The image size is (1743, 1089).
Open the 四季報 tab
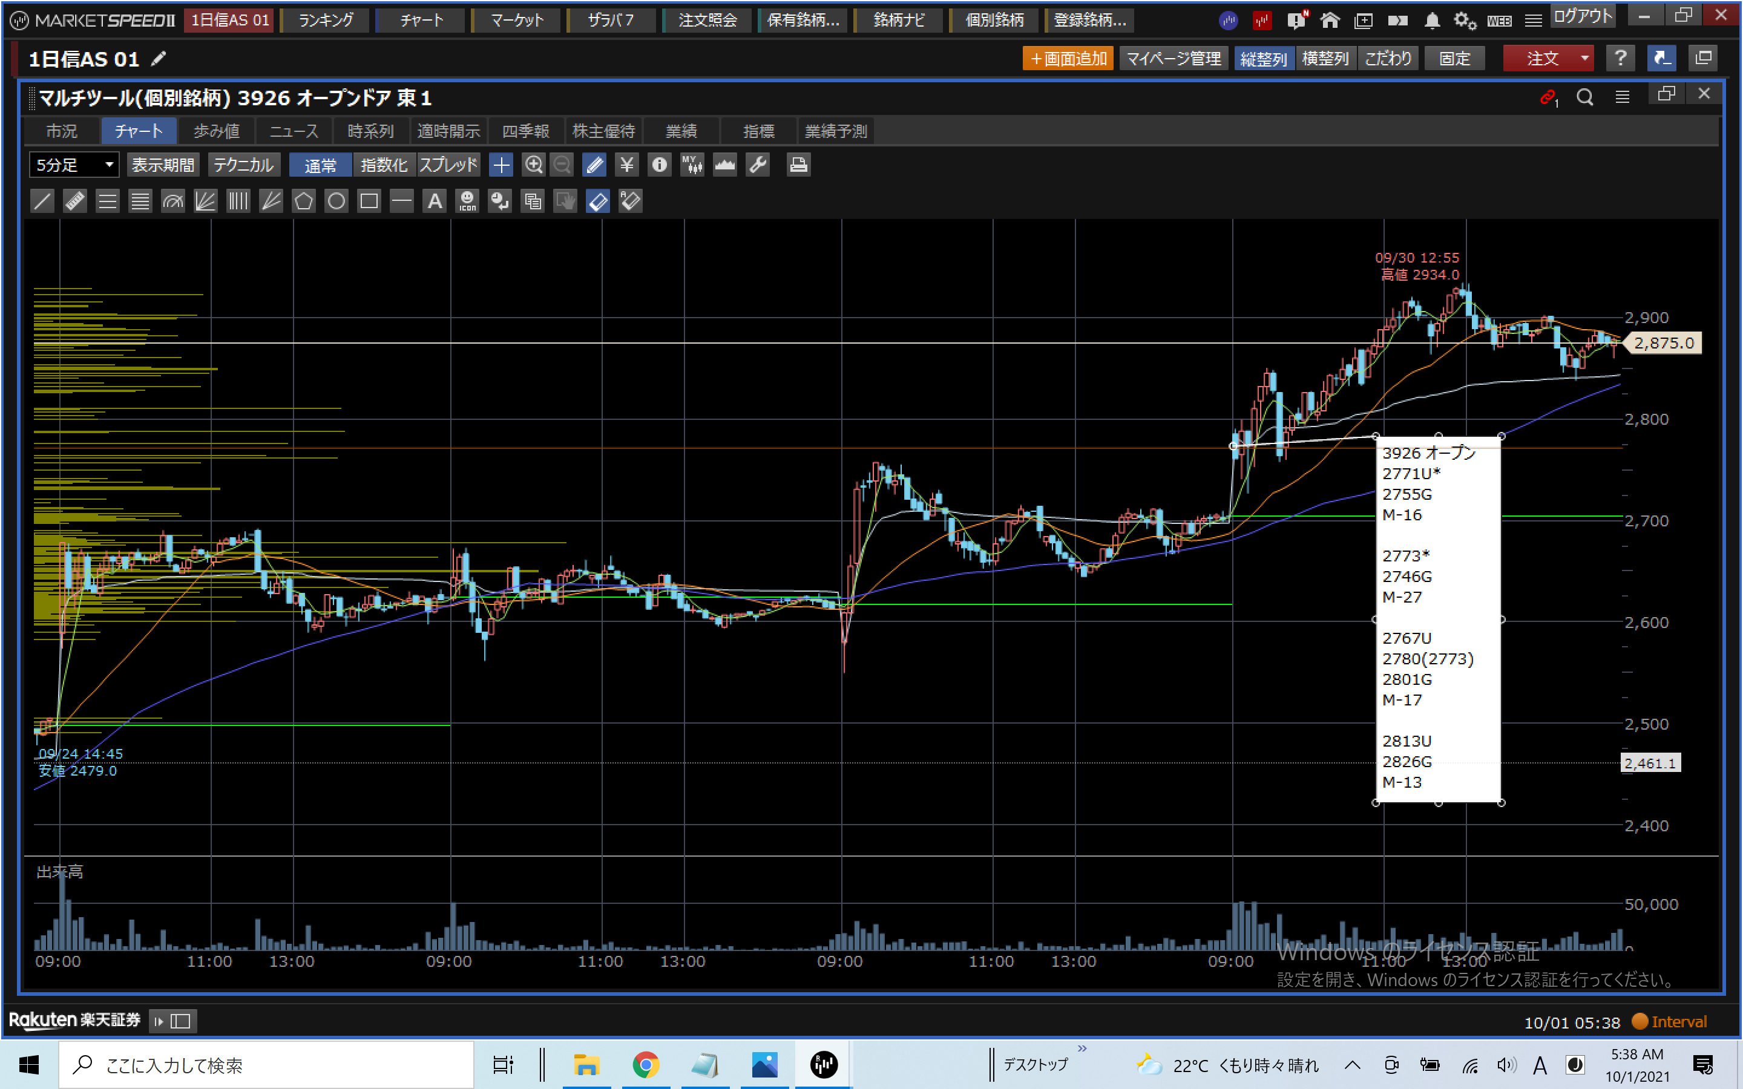click(x=525, y=131)
